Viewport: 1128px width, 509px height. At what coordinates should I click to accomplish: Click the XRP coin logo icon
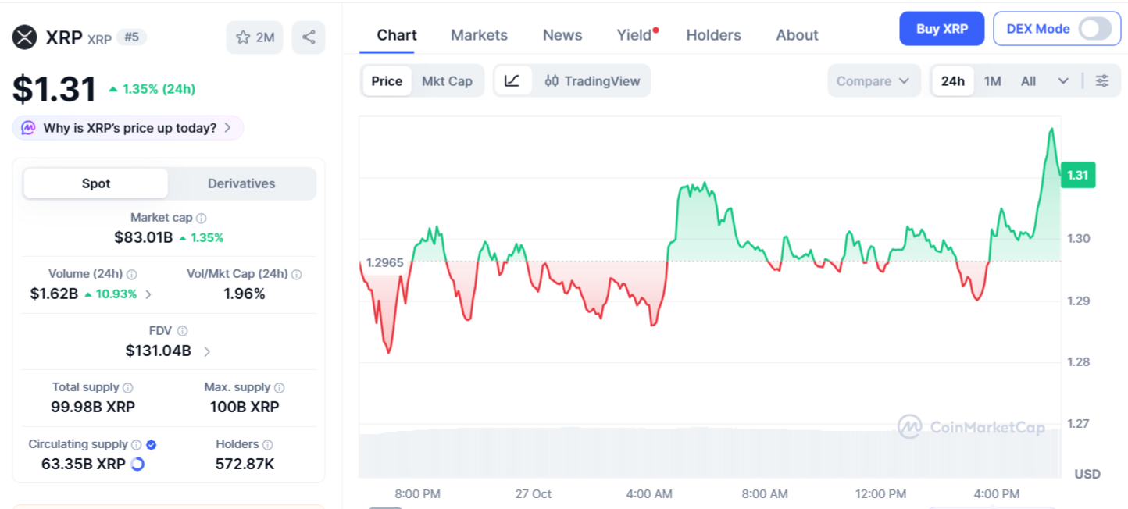click(25, 37)
